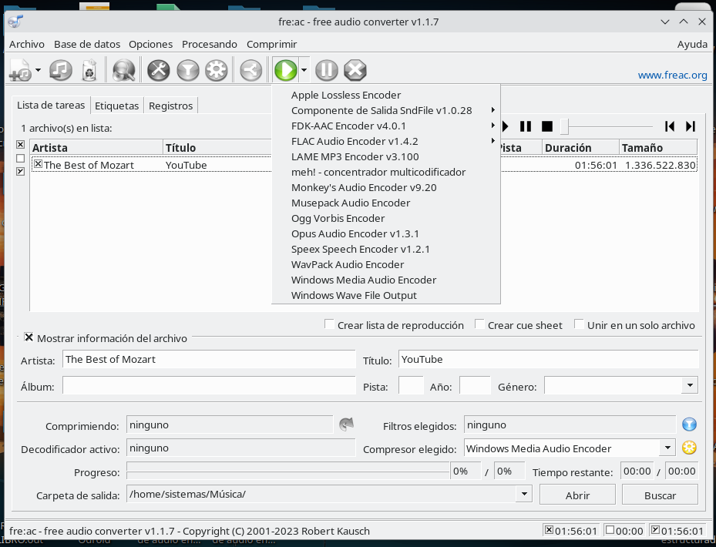Sort by the Artista column header

pyautogui.click(x=96, y=147)
